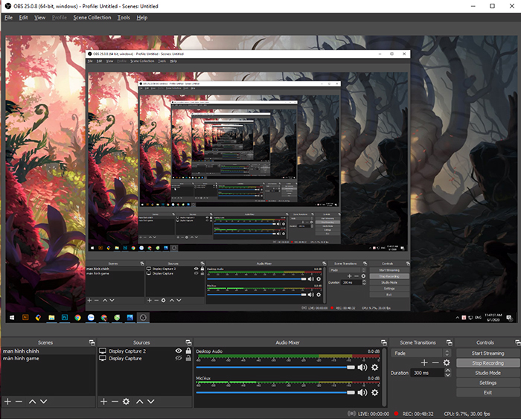521x419 pixels.
Task: Open the Tools menu
Action: (124, 17)
